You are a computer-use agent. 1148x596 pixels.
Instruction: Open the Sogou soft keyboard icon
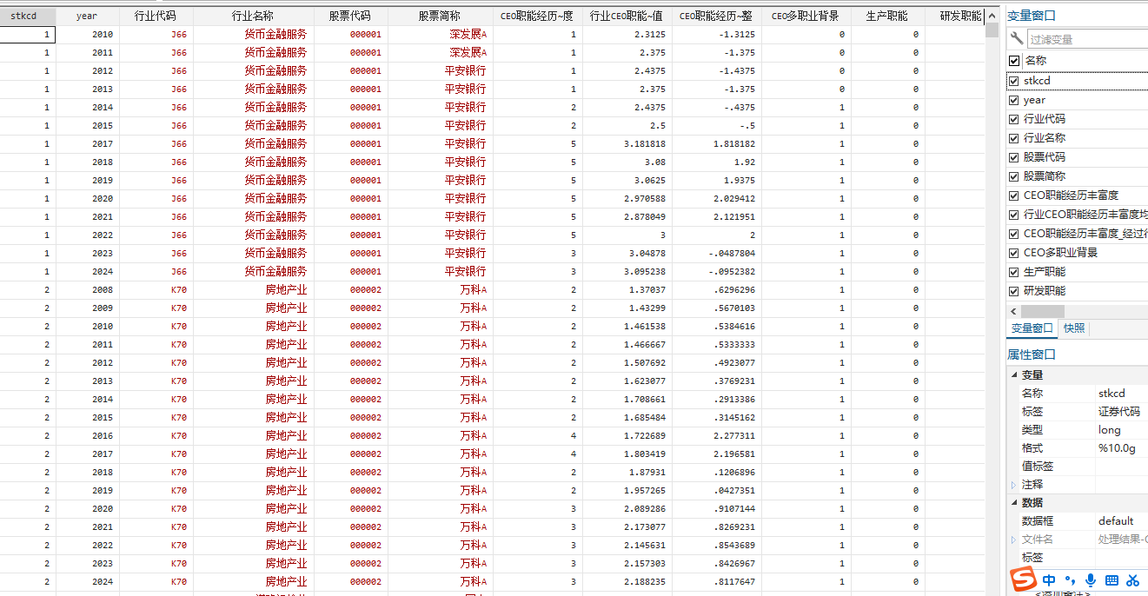tap(1112, 579)
